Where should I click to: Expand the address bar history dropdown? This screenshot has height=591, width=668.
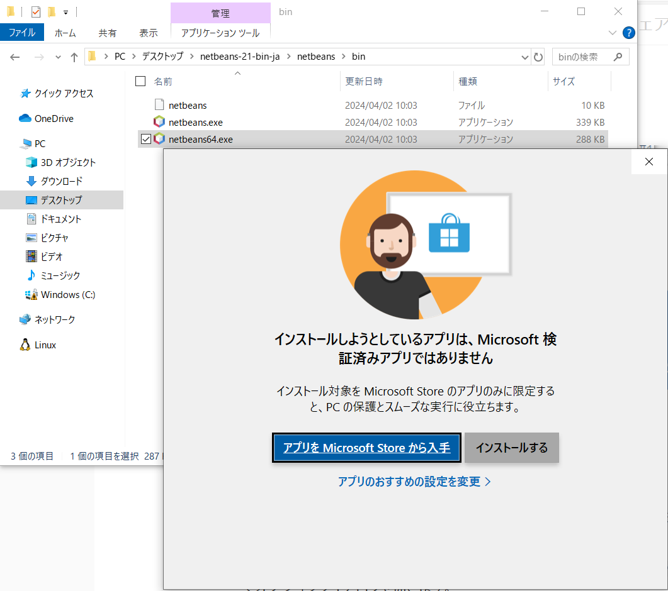[x=525, y=57]
